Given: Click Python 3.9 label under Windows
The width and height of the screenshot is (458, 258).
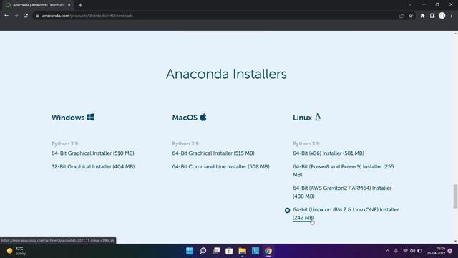Looking at the screenshot, I should [64, 143].
